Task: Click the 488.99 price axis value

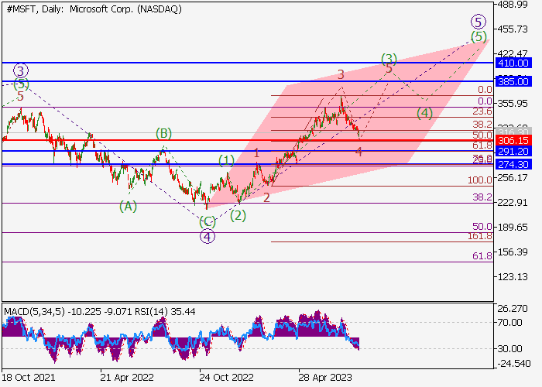Action: click(513, 5)
